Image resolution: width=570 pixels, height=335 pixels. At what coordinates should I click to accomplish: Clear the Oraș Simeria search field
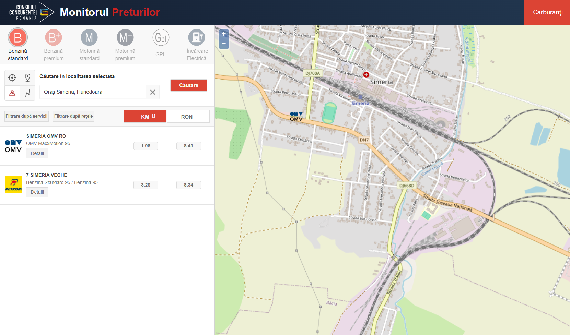click(x=153, y=92)
